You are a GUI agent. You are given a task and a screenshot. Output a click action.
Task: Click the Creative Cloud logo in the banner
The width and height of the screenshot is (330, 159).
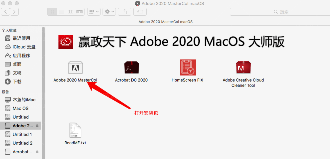(66, 42)
